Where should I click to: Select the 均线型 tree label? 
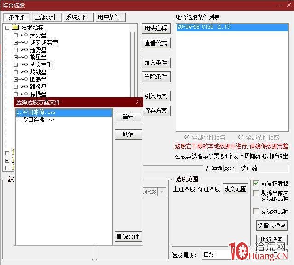39,72
